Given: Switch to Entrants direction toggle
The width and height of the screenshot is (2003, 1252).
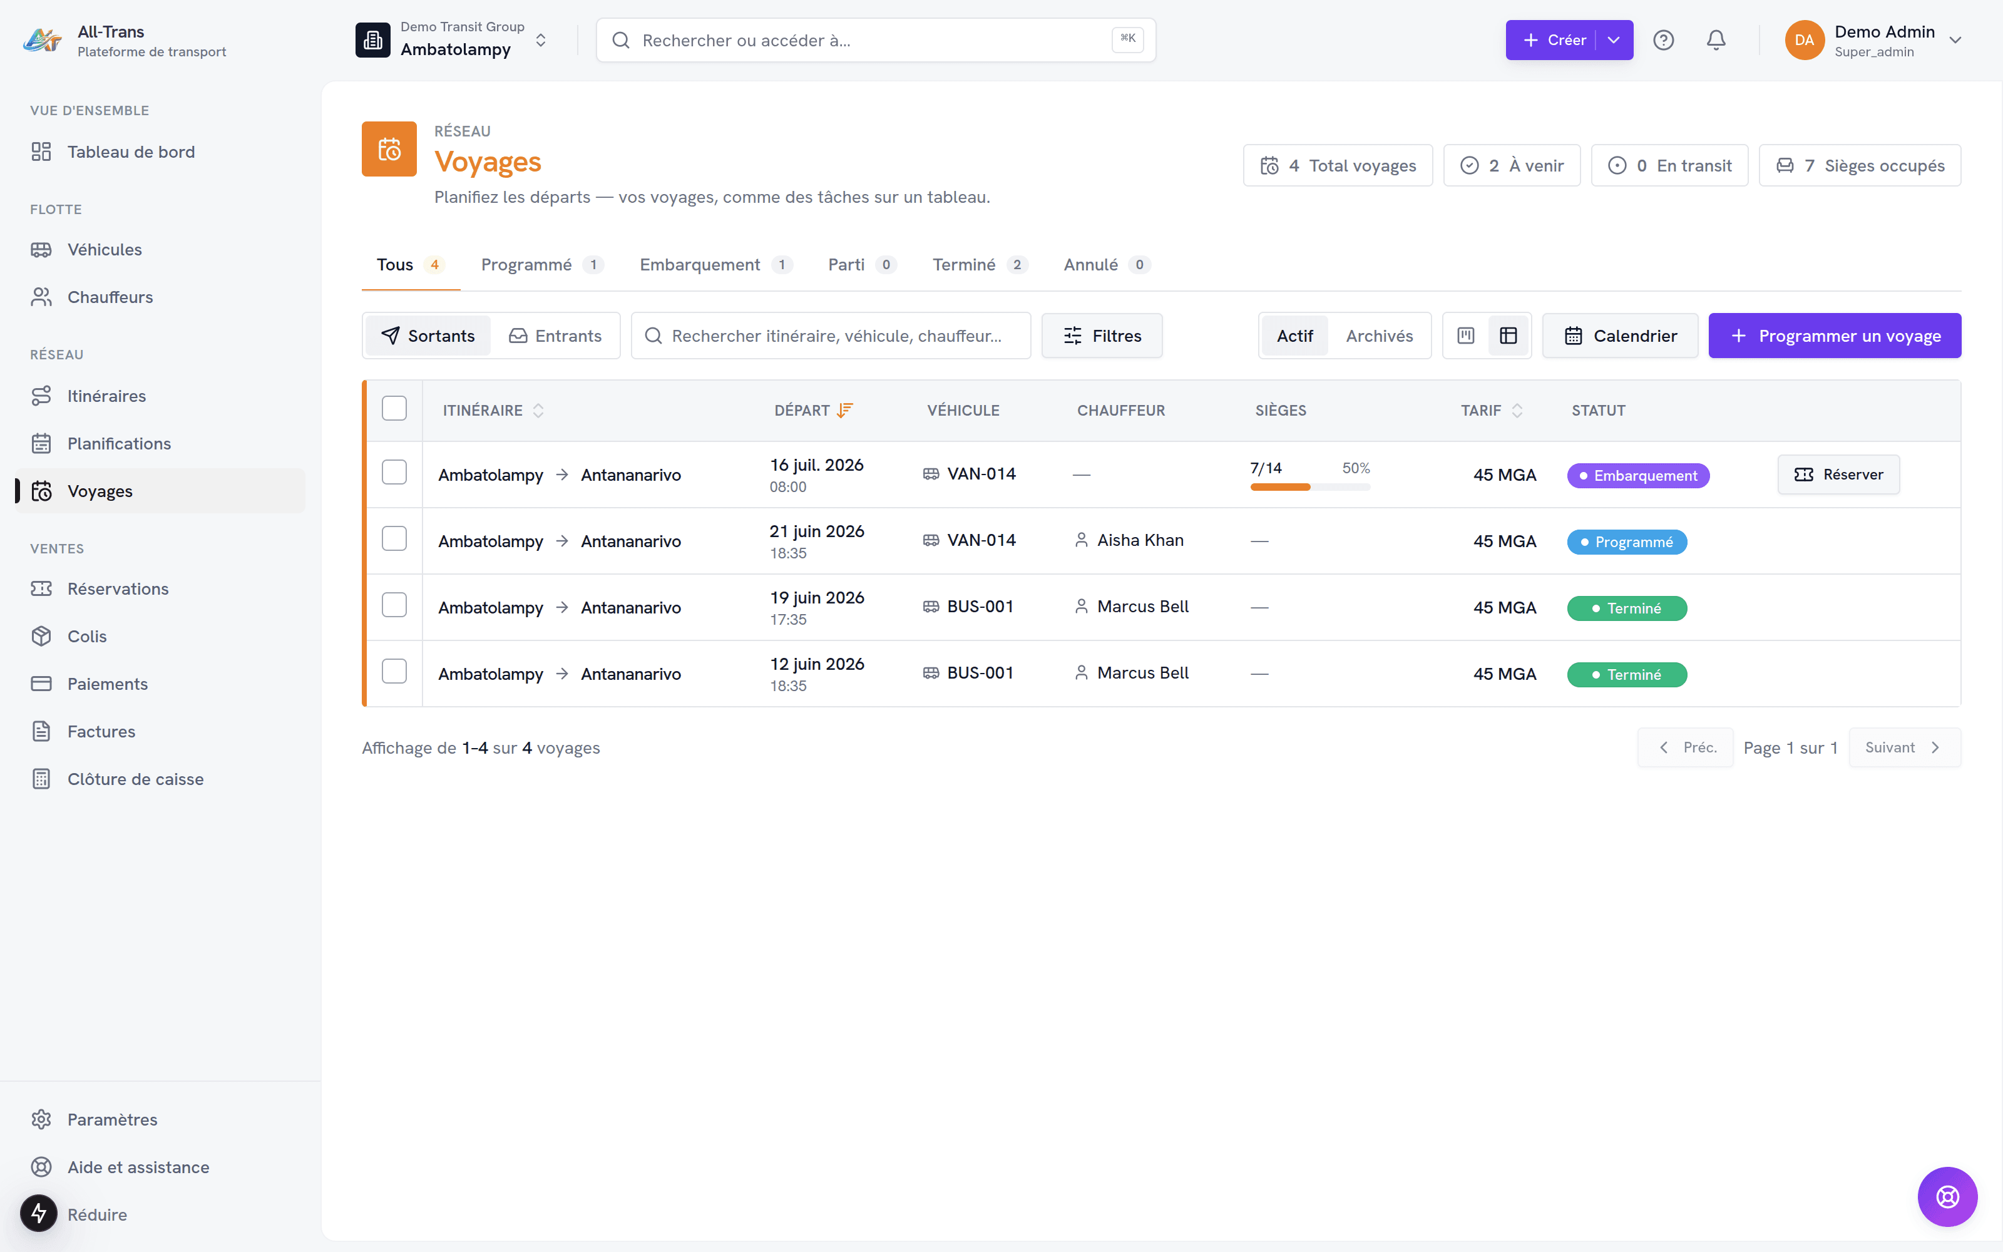Looking at the screenshot, I should coord(555,336).
